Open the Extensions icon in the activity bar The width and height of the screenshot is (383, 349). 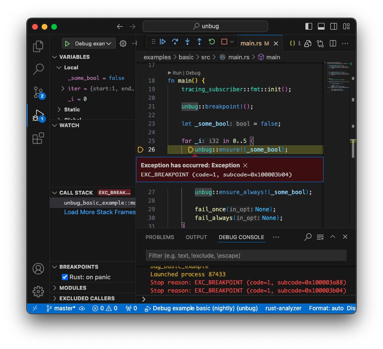pyautogui.click(x=38, y=138)
